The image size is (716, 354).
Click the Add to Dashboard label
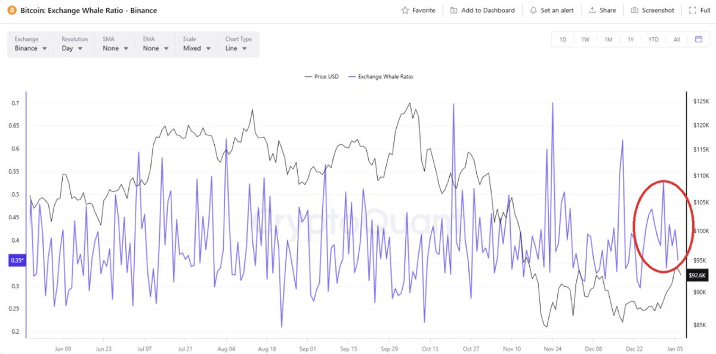click(488, 10)
